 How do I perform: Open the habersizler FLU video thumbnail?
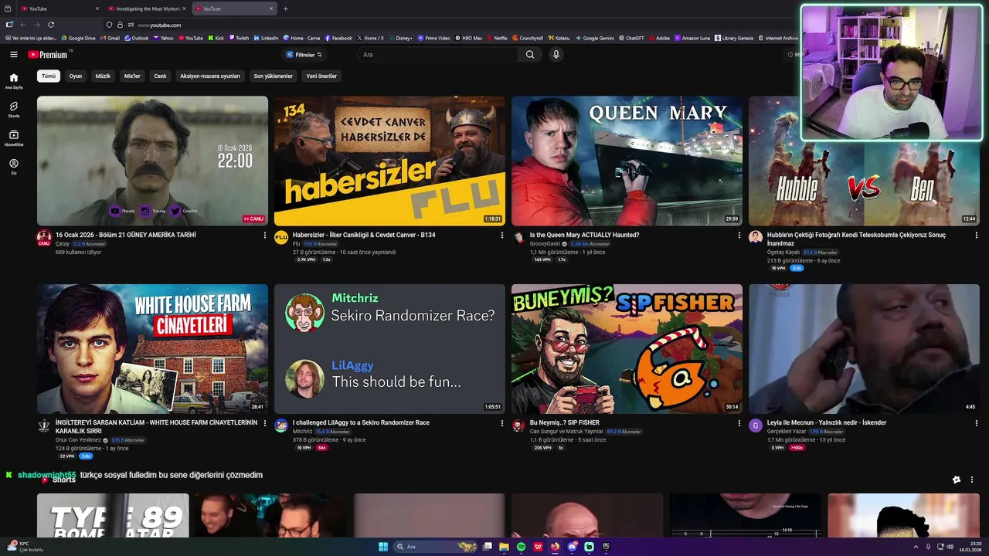[x=389, y=161]
